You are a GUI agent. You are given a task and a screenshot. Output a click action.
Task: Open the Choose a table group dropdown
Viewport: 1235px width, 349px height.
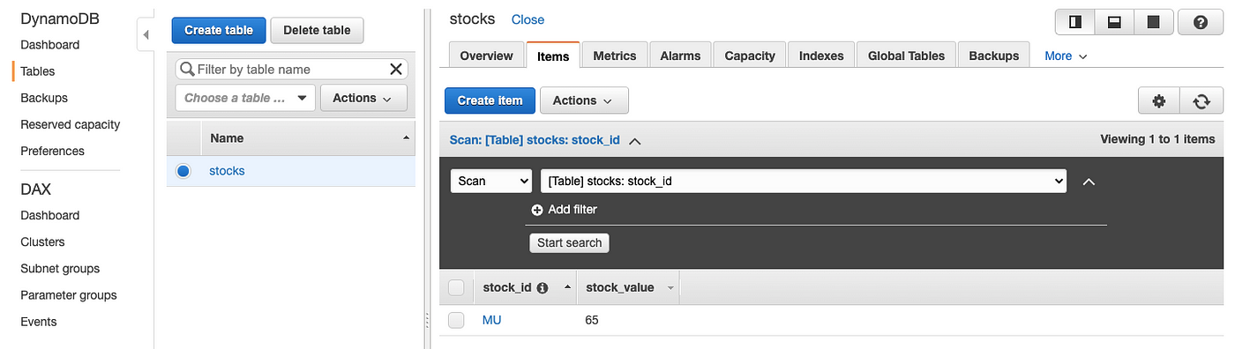[x=245, y=98]
